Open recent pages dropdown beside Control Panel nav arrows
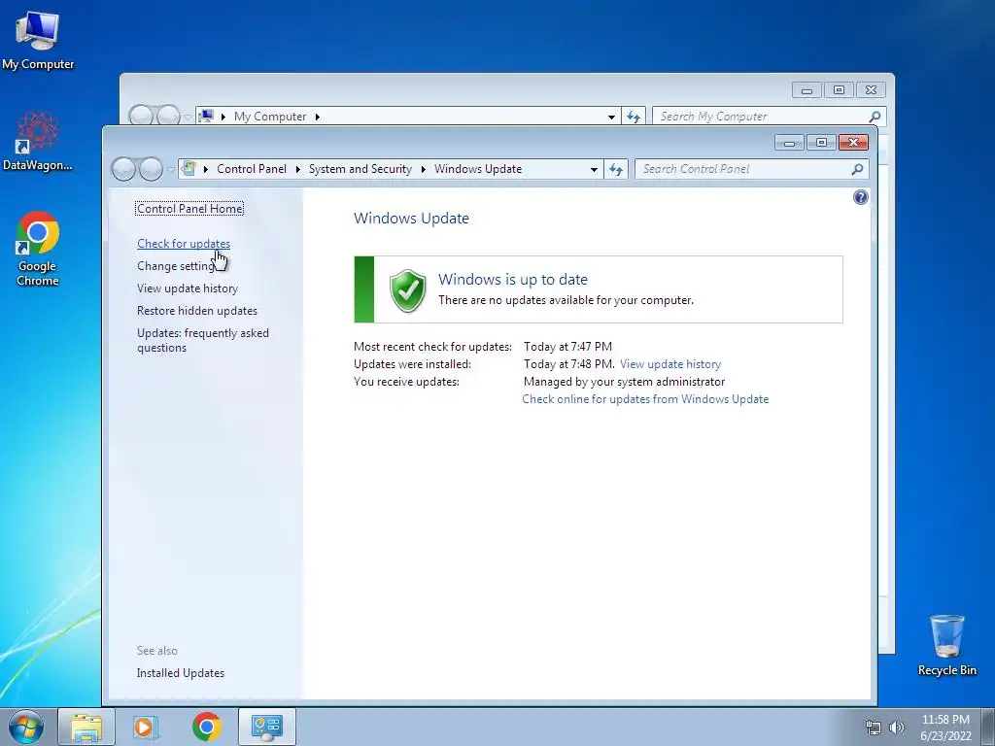Viewport: 995px width, 746px height. 170,169
